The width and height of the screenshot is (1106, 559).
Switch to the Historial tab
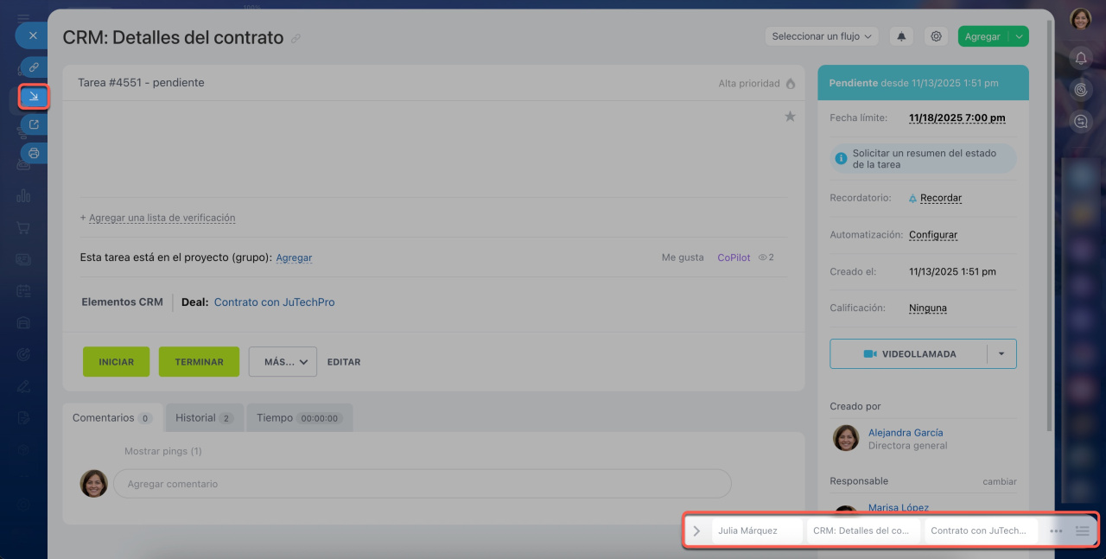pos(204,418)
